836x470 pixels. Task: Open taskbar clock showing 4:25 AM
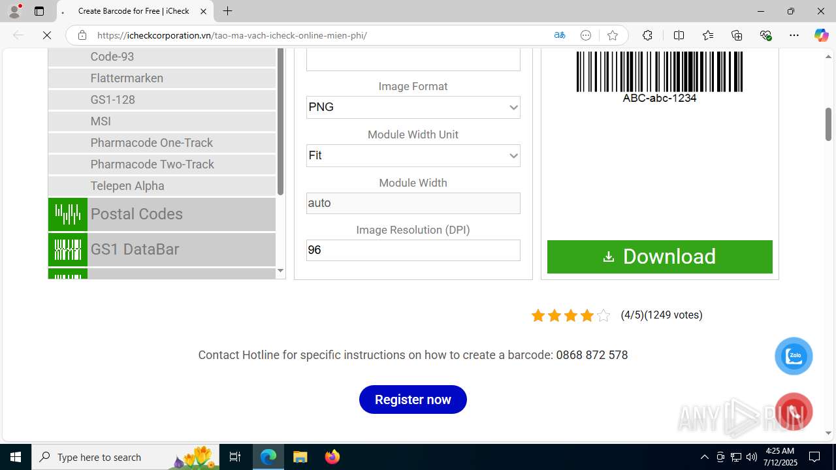tap(780, 457)
